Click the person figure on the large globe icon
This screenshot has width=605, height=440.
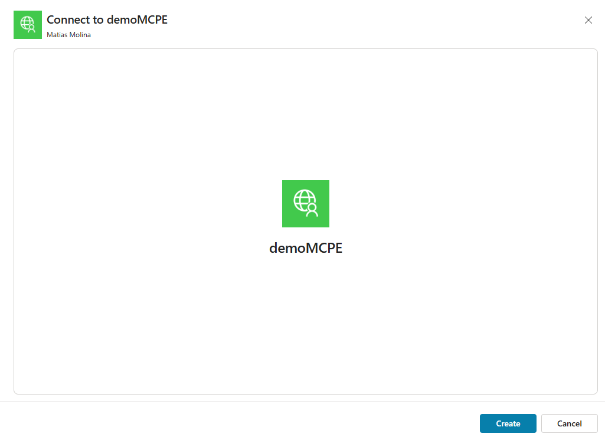(312, 210)
